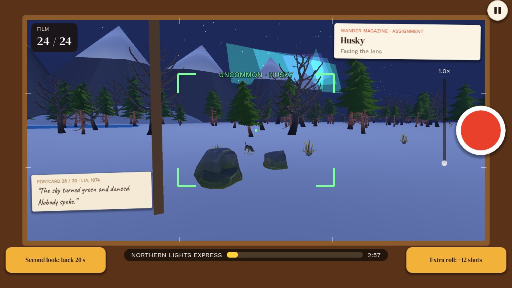Click the film counter showing 24 / 24
This screenshot has width=512, height=288.
[54, 38]
